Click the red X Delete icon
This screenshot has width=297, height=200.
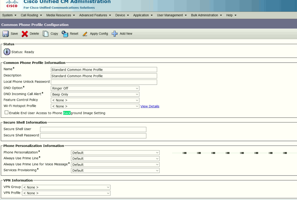(x=25, y=34)
